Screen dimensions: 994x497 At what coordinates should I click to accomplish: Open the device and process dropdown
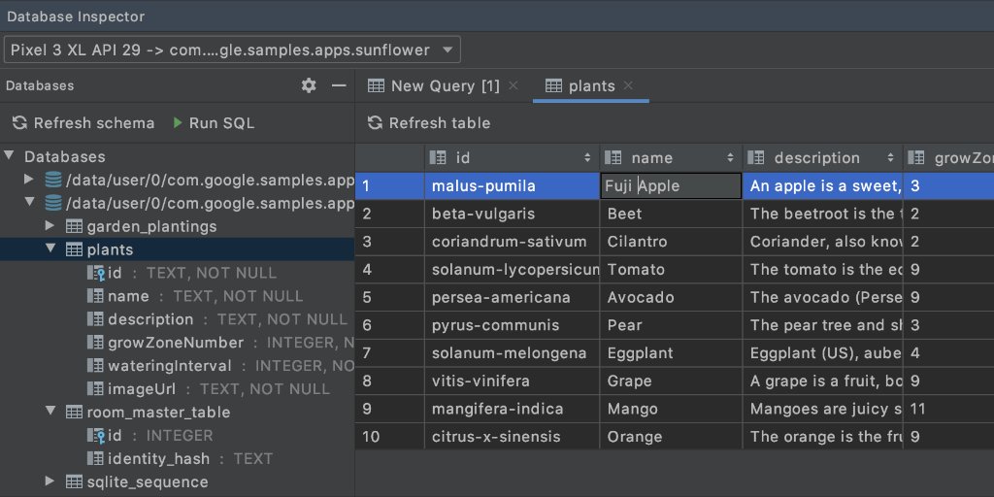point(232,50)
